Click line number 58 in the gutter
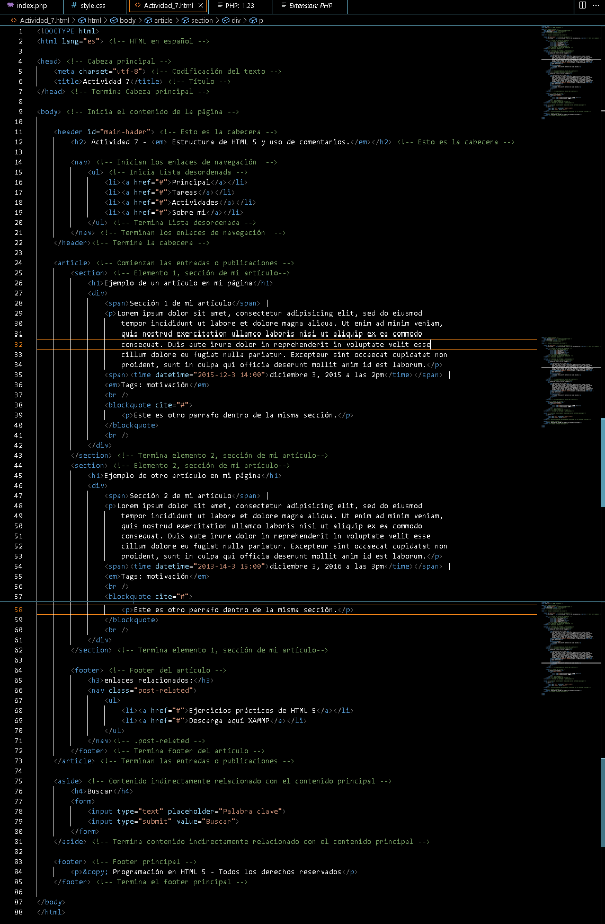The width and height of the screenshot is (605, 924). (x=19, y=610)
